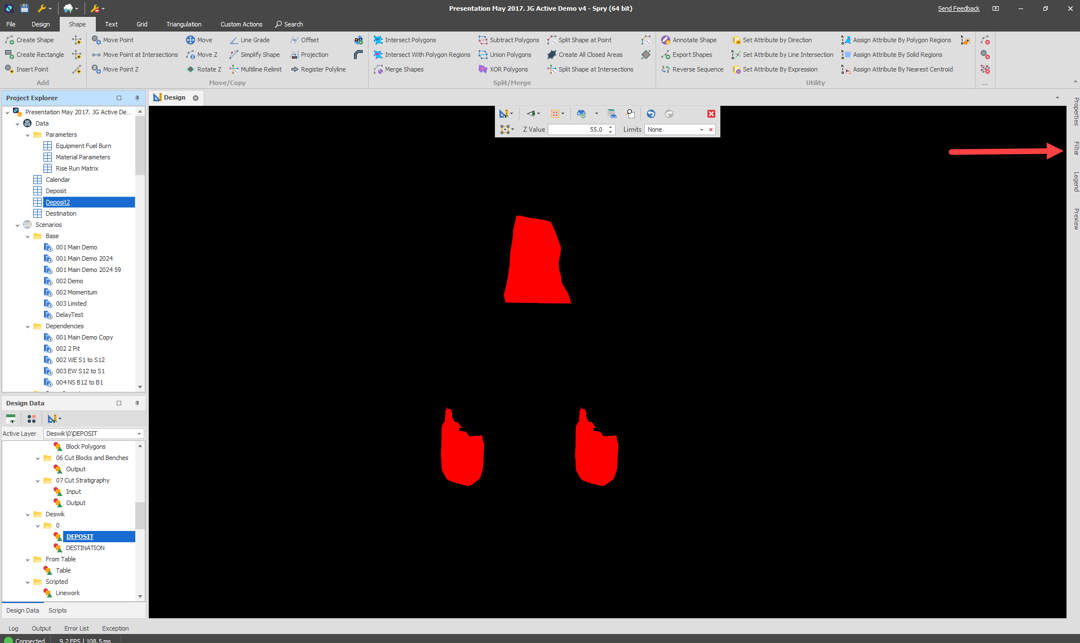Expand the From Table folder
1080x643 pixels.
coord(27,559)
